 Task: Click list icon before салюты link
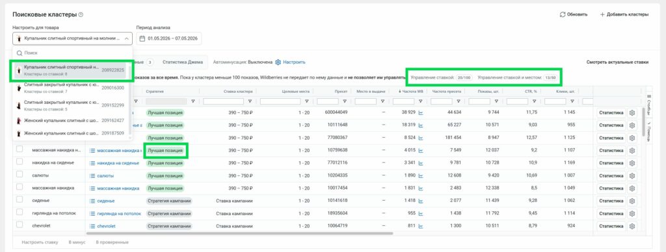click(92, 175)
